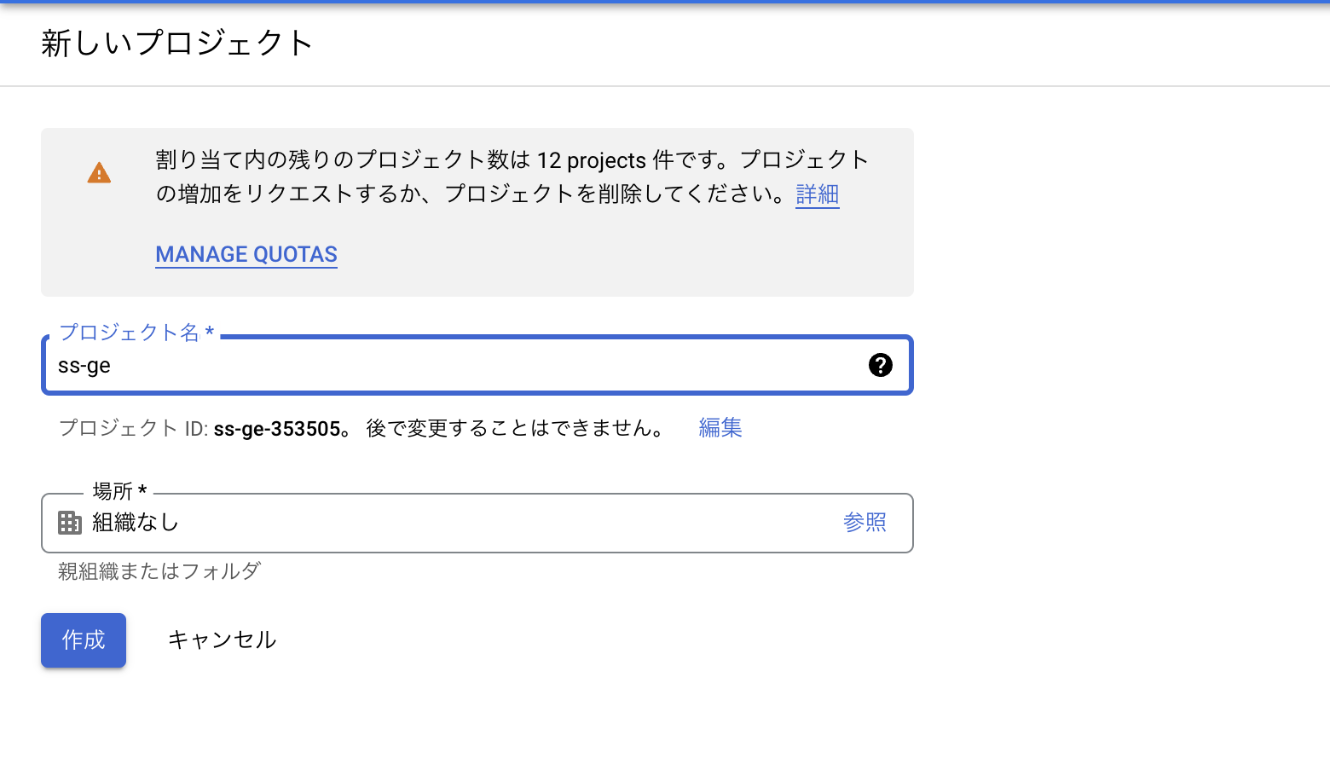This screenshot has width=1330, height=764.
Task: Open the 詳細 link about quotas
Action: (816, 194)
